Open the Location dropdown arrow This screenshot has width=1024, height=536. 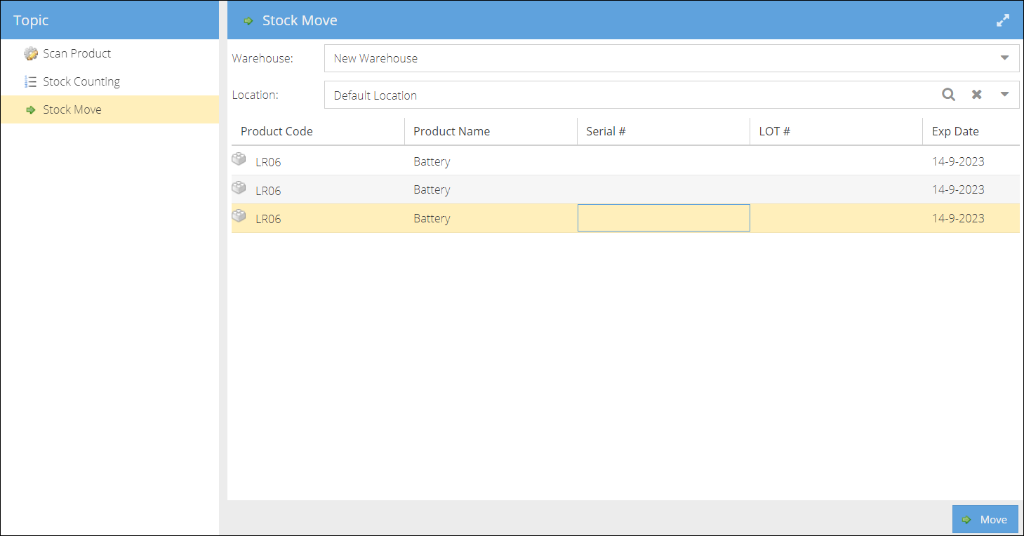[1005, 95]
